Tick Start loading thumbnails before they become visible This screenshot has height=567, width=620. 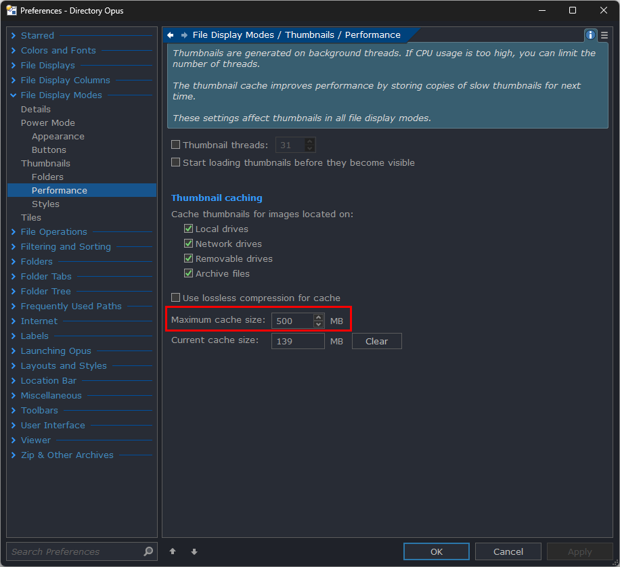175,162
